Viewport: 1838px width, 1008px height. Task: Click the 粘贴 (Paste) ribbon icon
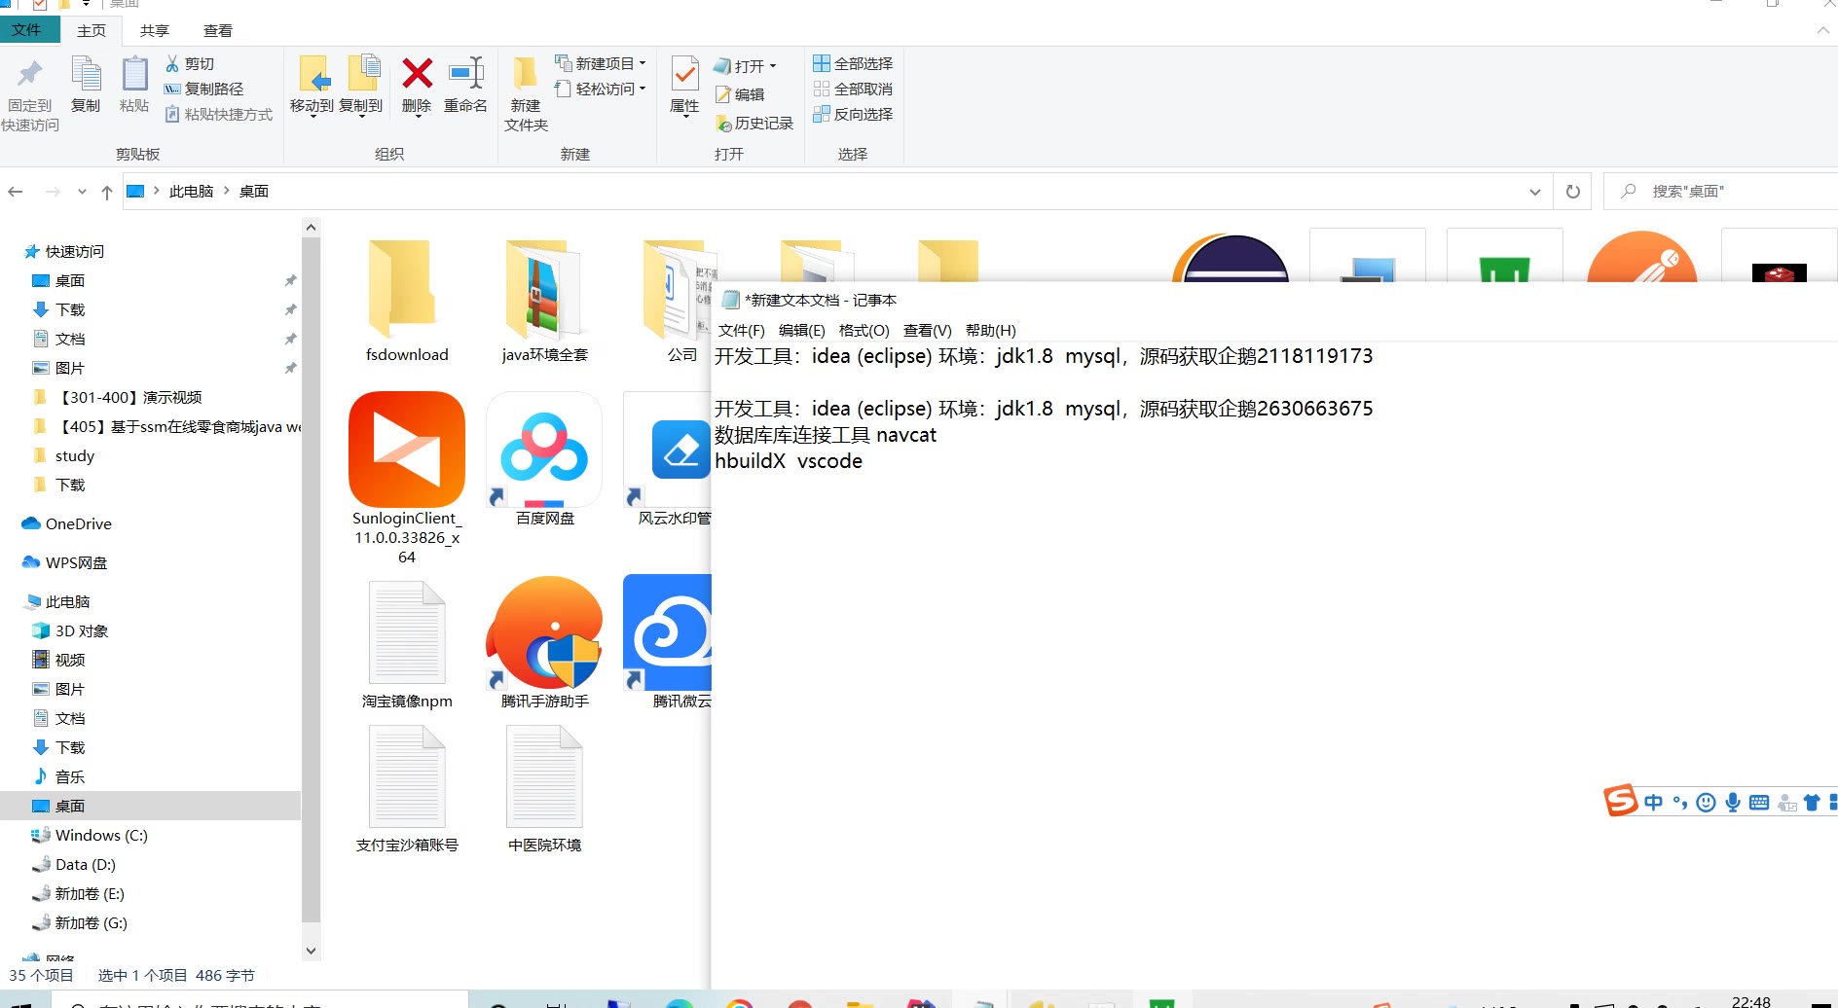pyautogui.click(x=134, y=86)
